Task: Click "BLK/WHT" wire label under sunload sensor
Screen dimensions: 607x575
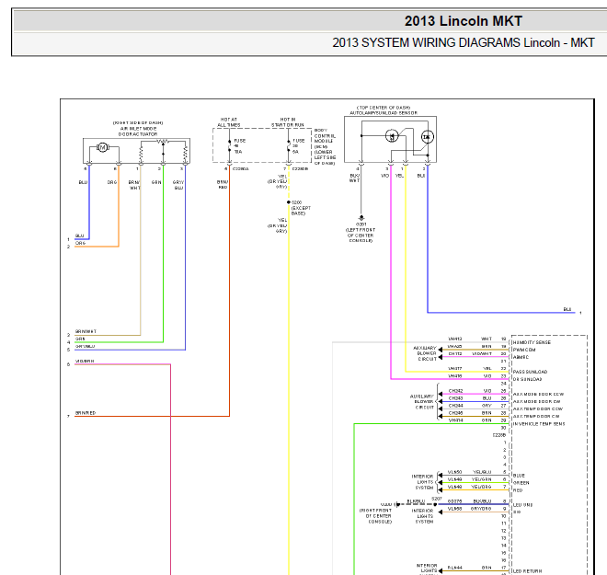Action: (355, 178)
